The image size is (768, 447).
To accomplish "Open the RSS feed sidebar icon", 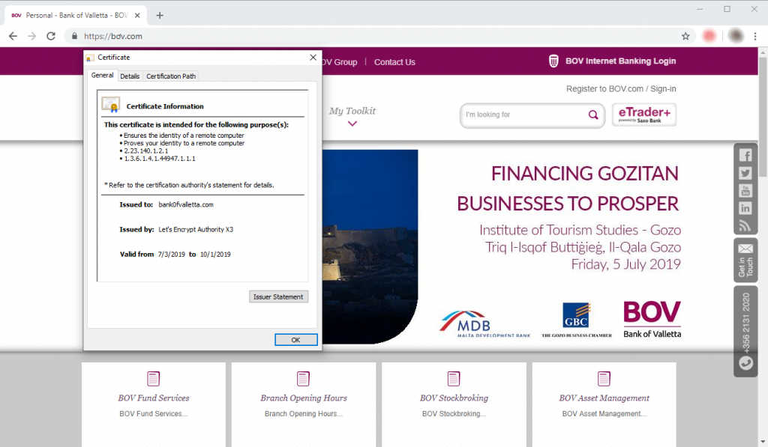I will click(745, 225).
